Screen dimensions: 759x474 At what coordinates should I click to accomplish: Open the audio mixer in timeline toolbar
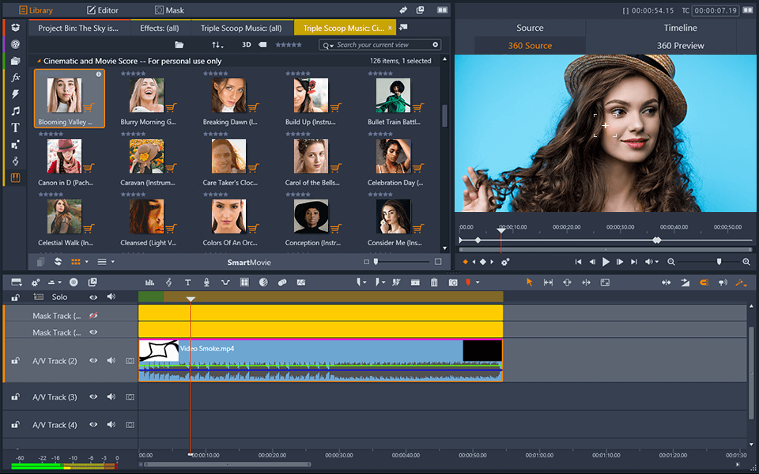tap(150, 283)
